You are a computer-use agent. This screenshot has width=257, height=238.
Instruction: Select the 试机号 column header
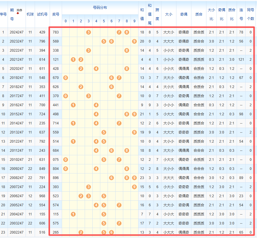click(42, 14)
